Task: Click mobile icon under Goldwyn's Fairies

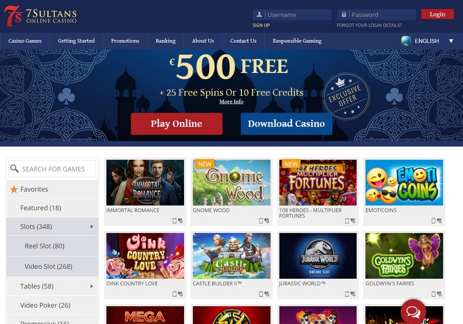Action: (x=433, y=294)
